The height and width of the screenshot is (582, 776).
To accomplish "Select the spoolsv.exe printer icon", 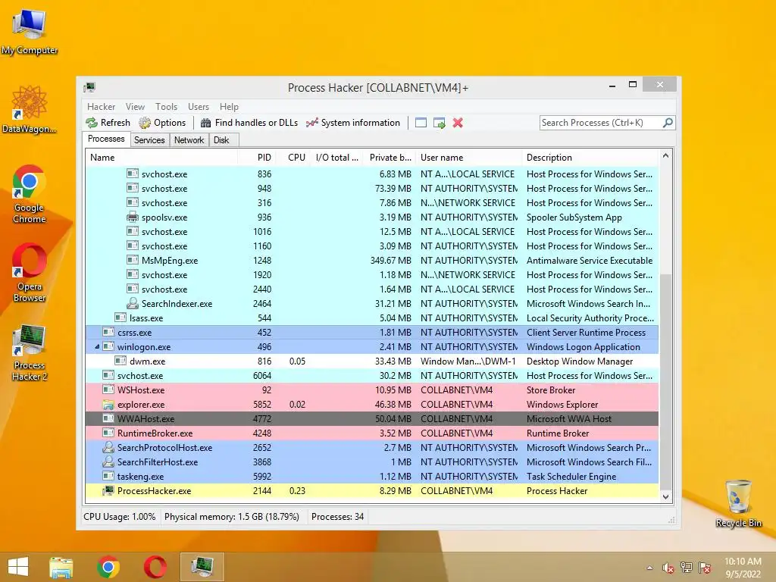I will tap(132, 217).
